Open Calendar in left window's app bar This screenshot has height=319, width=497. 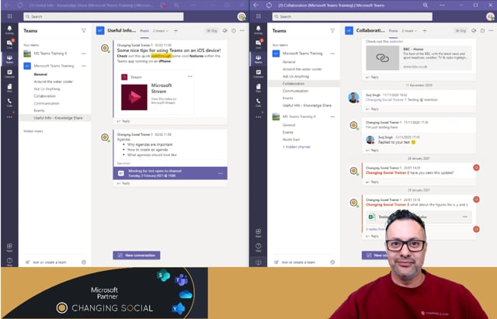click(x=9, y=74)
